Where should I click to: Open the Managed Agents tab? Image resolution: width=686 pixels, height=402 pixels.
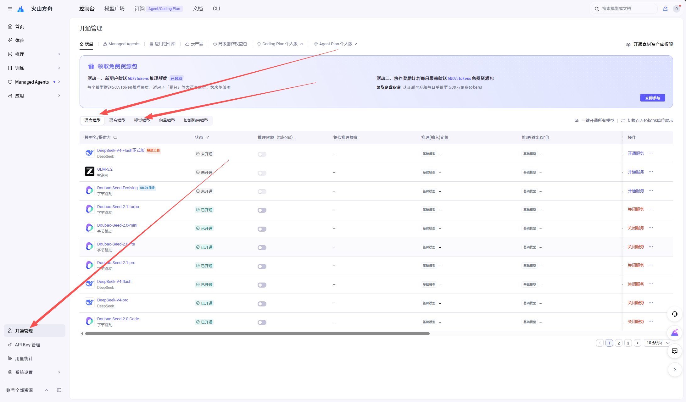121,44
